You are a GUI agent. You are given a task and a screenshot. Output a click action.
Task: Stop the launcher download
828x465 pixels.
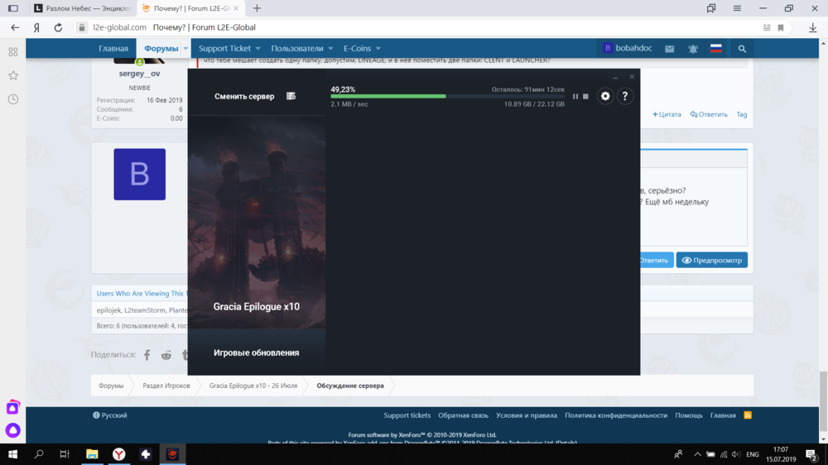point(585,97)
